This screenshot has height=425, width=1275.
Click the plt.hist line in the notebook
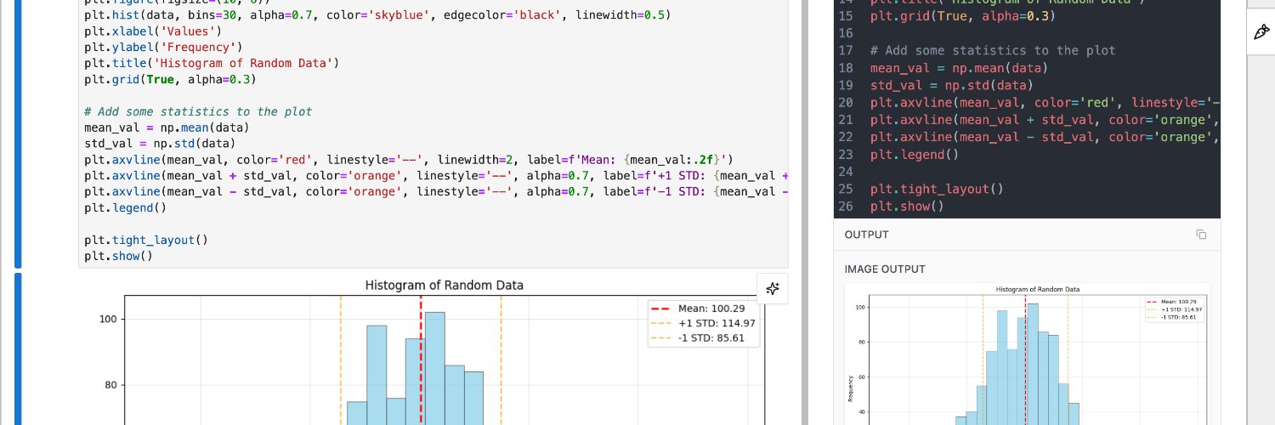[377, 15]
